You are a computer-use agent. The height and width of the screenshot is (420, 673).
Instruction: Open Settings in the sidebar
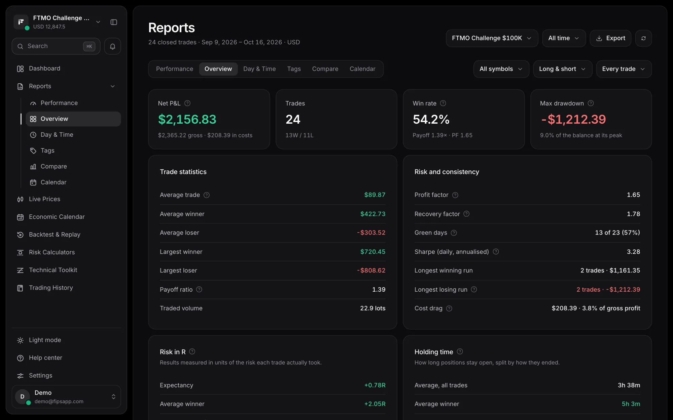click(x=66, y=376)
